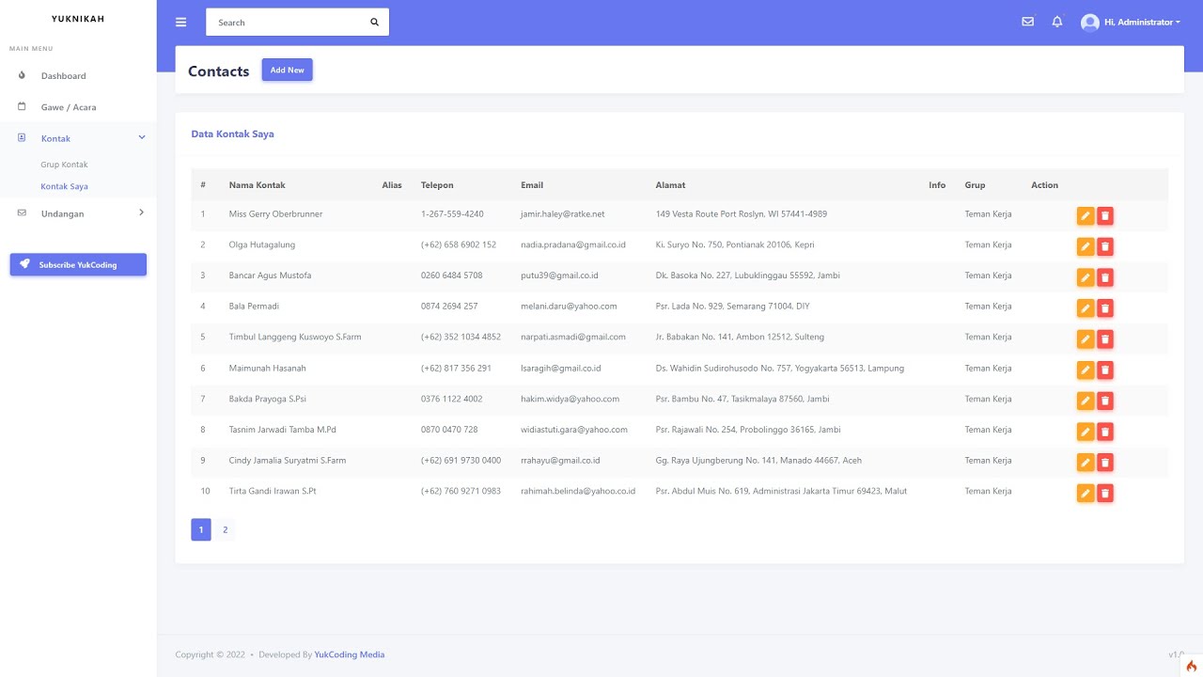Select Kontak Saya submenu item

click(x=64, y=186)
